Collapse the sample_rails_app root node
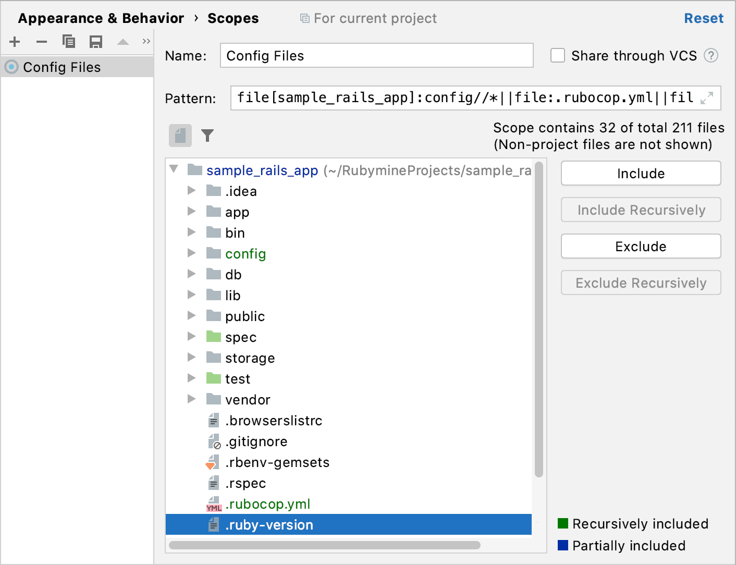Image resolution: width=736 pixels, height=565 pixels. (x=174, y=169)
